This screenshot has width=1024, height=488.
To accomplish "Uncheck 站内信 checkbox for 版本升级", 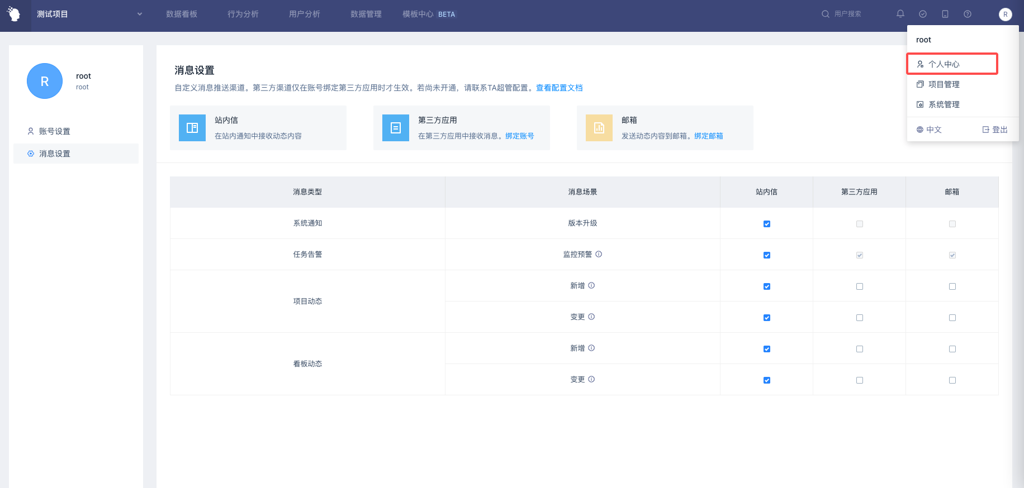I will point(767,224).
